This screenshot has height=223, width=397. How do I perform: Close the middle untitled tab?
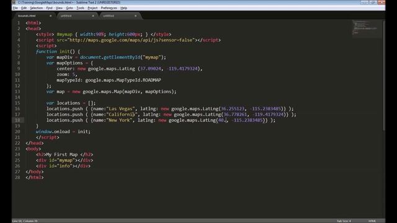(93, 16)
